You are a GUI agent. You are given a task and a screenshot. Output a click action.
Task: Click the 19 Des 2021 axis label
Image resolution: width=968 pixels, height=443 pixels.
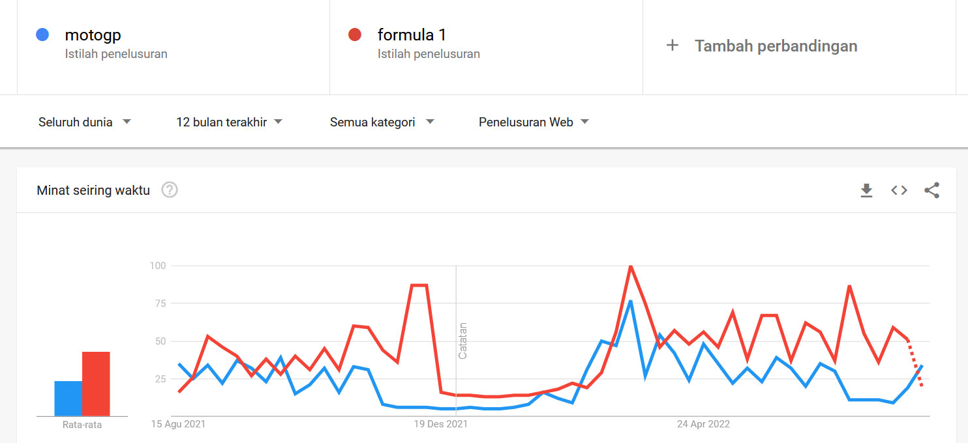441,424
